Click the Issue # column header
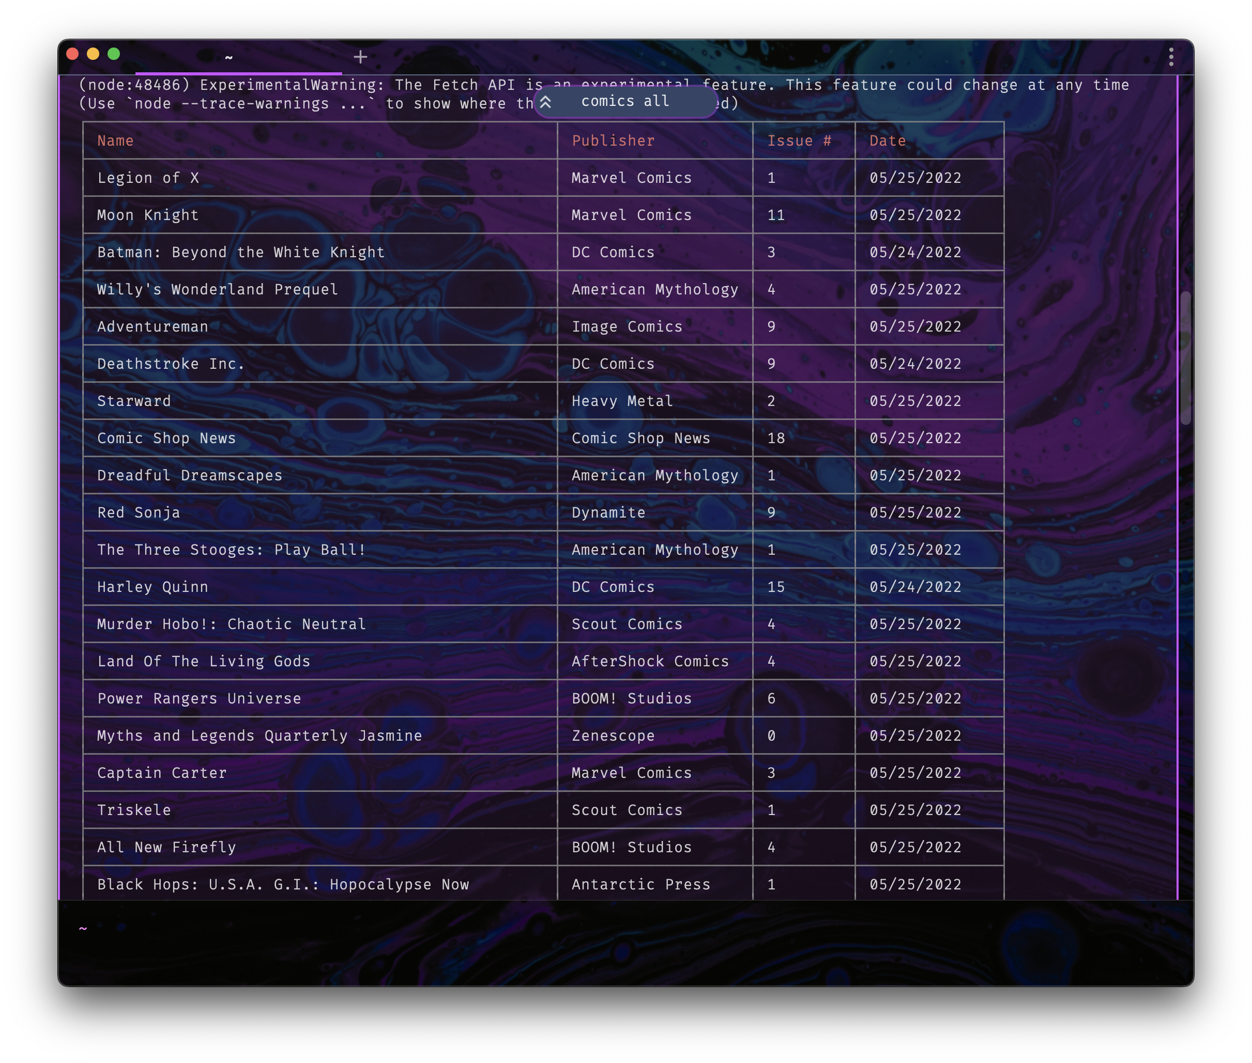Screen dimensions: 1252x1063 [799, 141]
